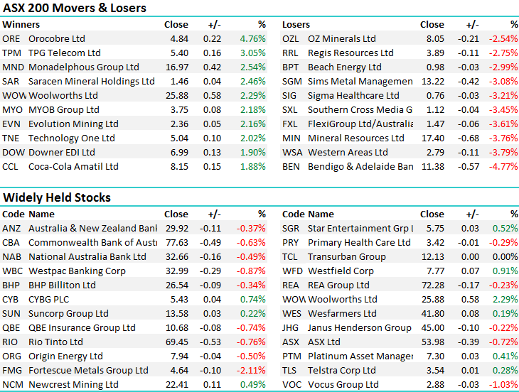Viewport: 519px width, 392px height.
Task: Select the ANZ code cell
Action: tap(12, 229)
